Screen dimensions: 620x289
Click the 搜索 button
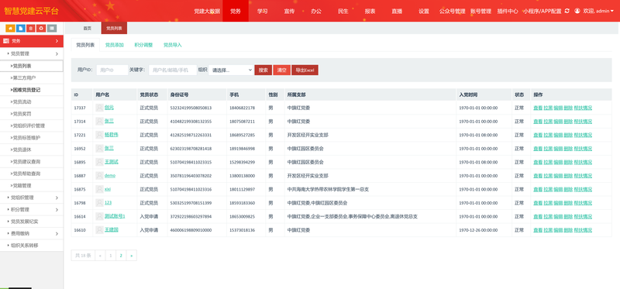coord(263,70)
